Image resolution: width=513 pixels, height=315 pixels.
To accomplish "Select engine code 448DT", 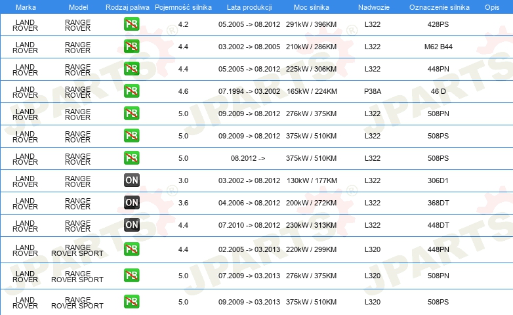I will click(438, 225).
